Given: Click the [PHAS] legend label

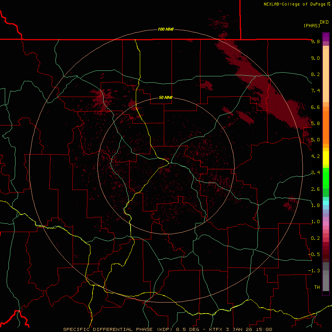Looking at the screenshot, I should 312,25.
